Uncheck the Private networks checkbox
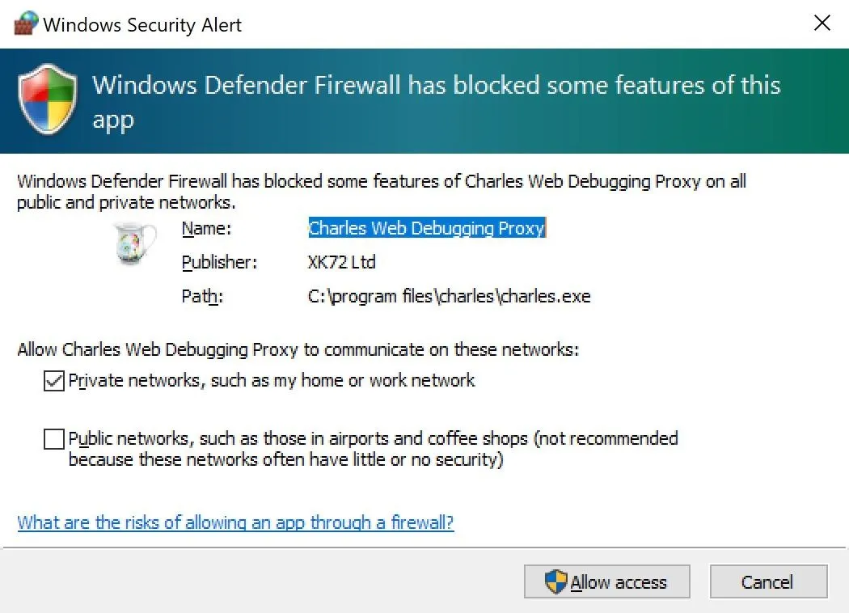Image resolution: width=849 pixels, height=613 pixels. click(x=54, y=381)
